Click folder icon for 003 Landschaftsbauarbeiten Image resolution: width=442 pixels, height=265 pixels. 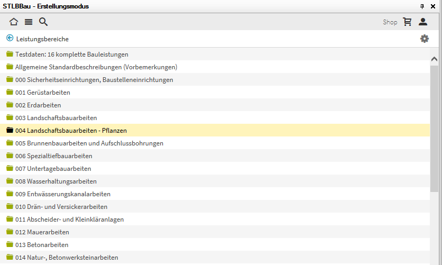pos(10,117)
